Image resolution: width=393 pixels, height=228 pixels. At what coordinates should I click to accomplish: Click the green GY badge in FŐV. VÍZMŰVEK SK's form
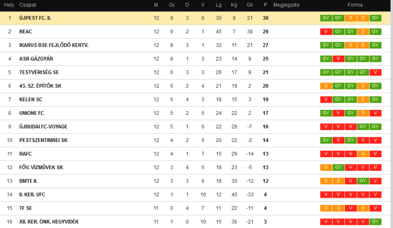coord(338,167)
